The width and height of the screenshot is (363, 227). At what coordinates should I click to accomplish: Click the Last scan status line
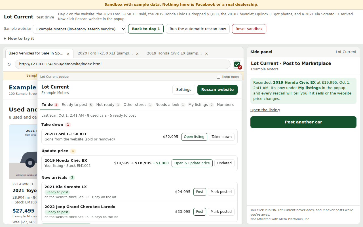pos(89,115)
